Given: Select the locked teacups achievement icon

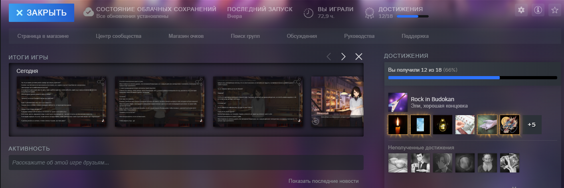Looking at the screenshot, I should pyautogui.click(x=398, y=163).
